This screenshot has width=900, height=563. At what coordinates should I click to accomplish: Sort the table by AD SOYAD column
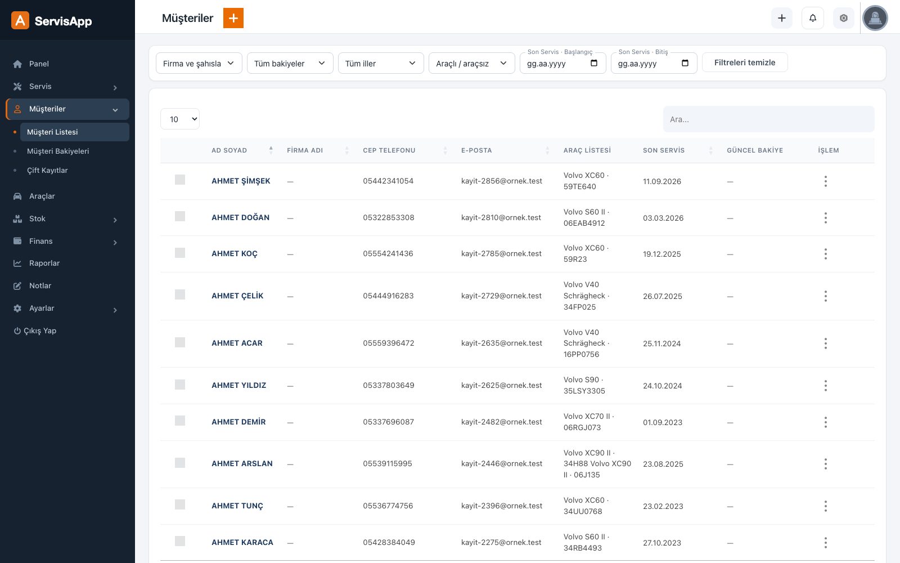(242, 150)
